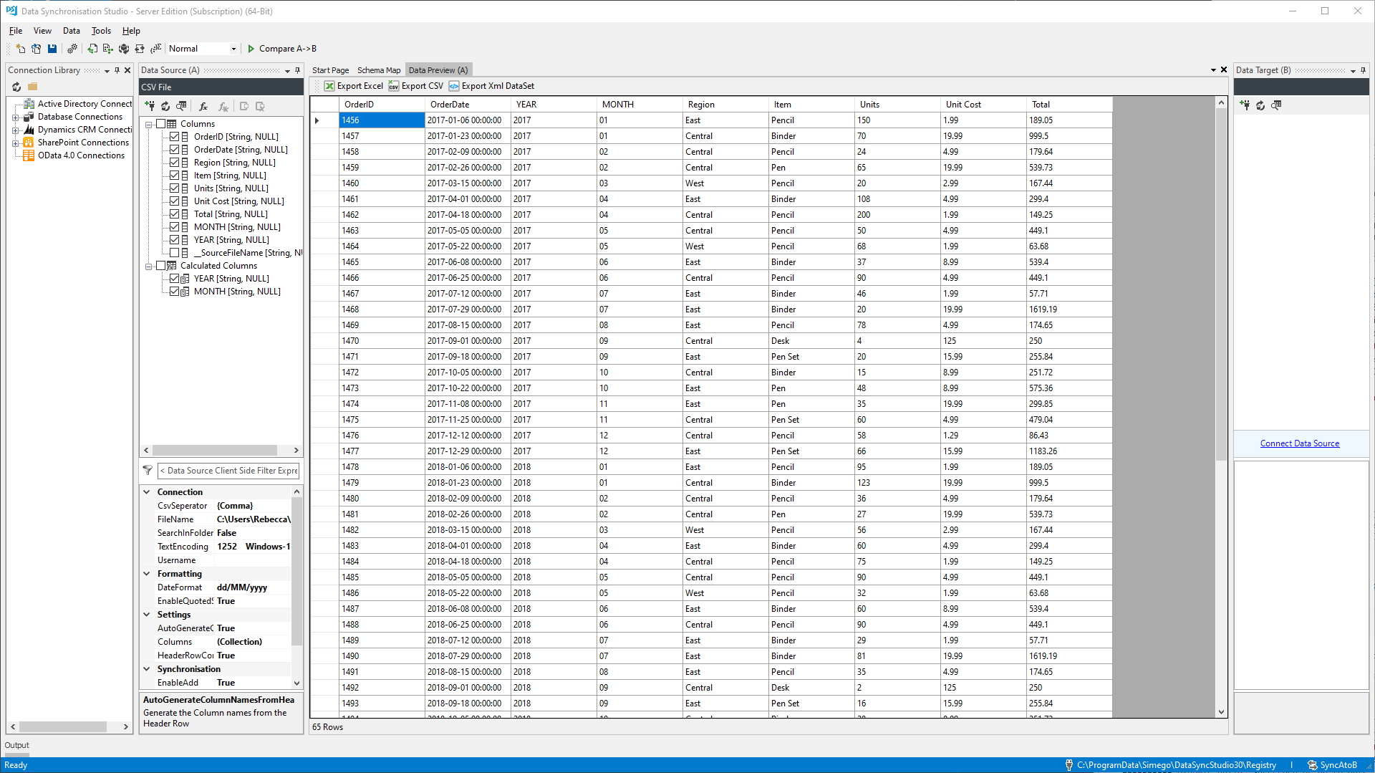Click the SyncAtoB status bar icon

[1312, 765]
